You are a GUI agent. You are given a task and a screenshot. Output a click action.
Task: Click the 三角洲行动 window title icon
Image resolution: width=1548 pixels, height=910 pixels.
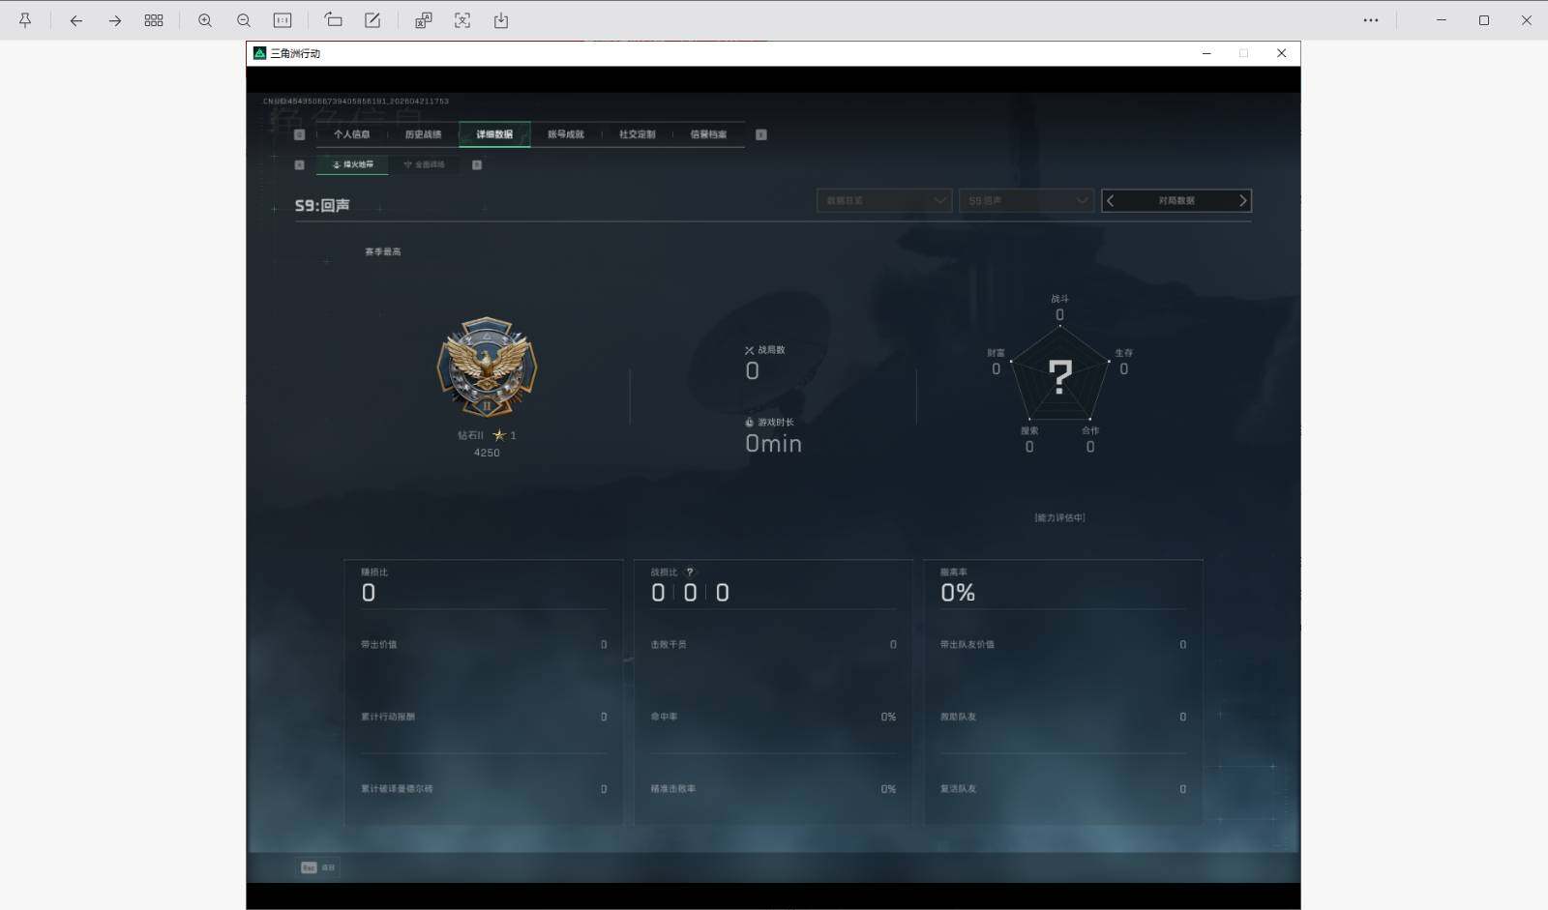click(x=259, y=53)
